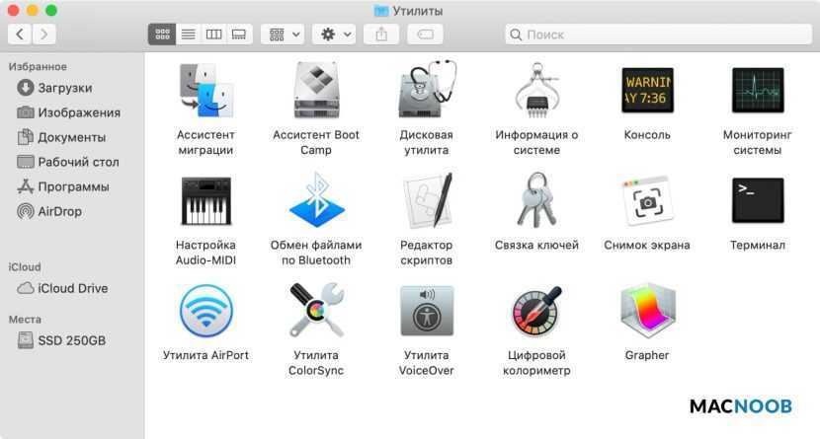The height and width of the screenshot is (439, 820).
Task: Switch to icon grid view
Action: (x=162, y=35)
